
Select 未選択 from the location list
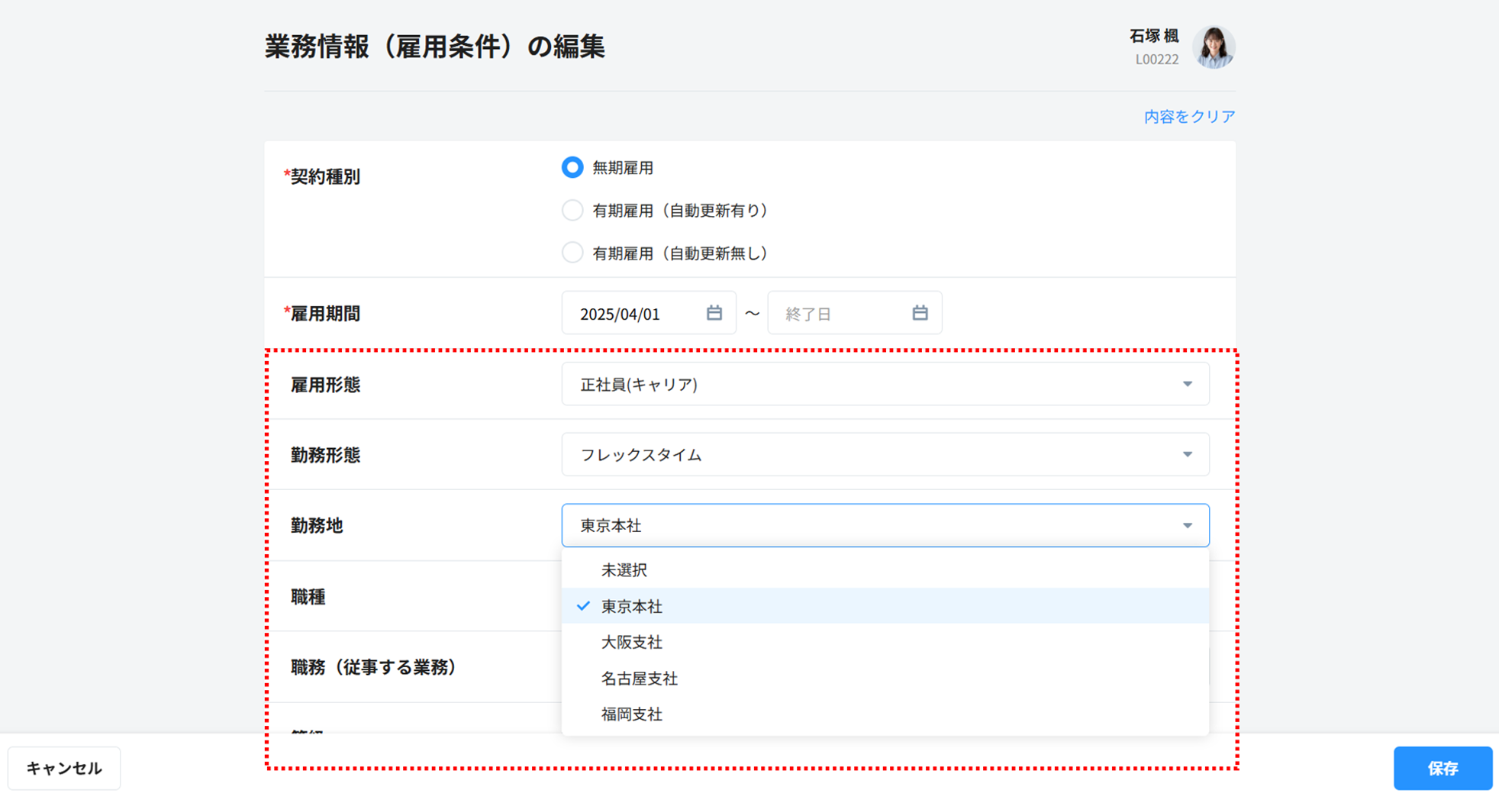click(x=624, y=570)
